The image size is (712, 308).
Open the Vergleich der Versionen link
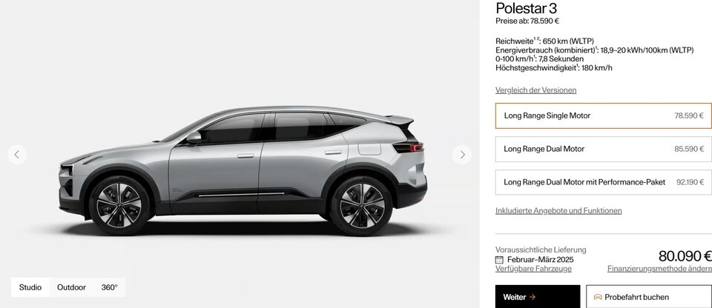(x=535, y=90)
